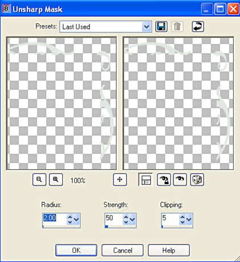This screenshot has width=240, height=262.
Task: Open the Radius slider dropdown arrow
Action: 76,219
